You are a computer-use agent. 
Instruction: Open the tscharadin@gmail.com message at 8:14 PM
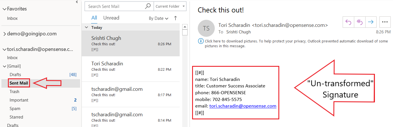(x=131, y=117)
